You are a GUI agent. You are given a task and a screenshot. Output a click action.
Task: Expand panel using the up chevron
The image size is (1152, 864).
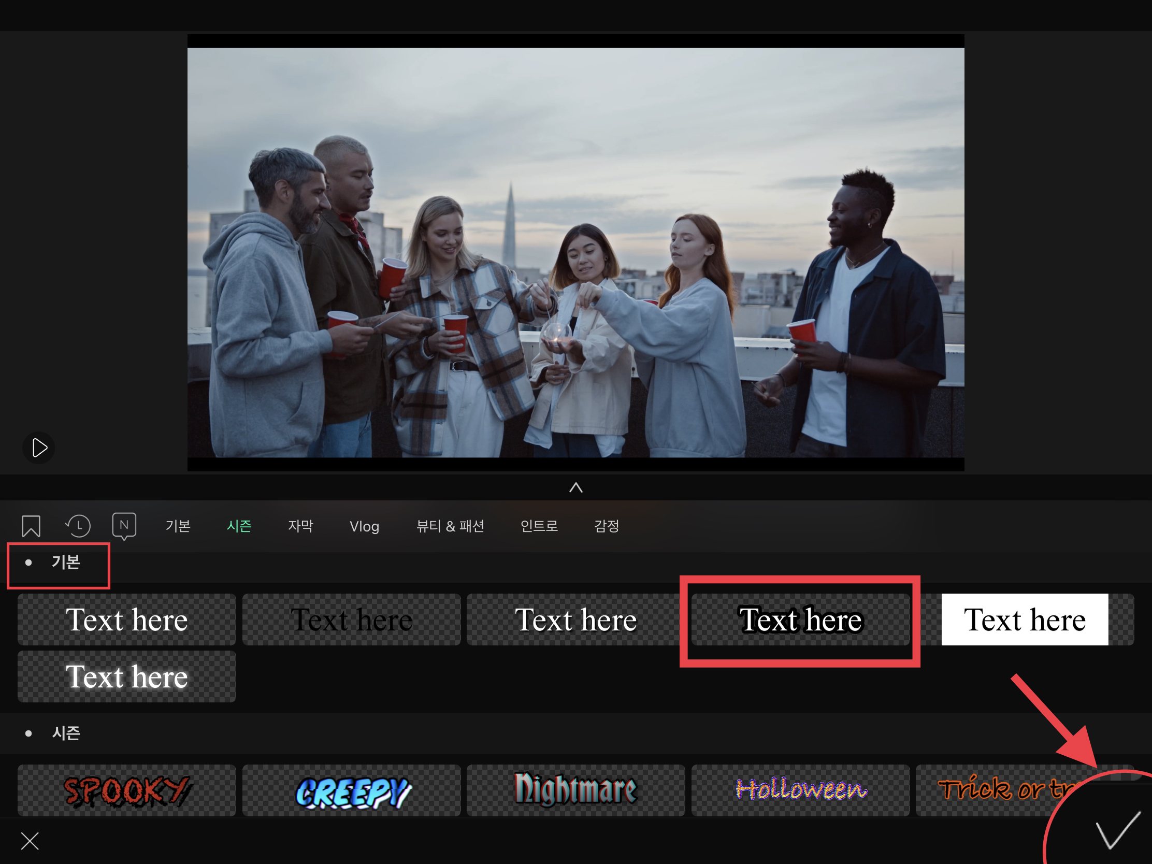pyautogui.click(x=575, y=487)
